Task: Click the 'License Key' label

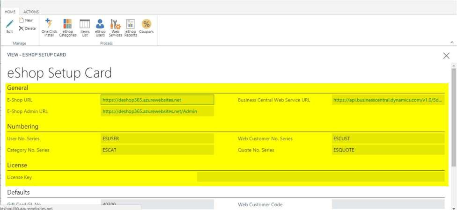Action: click(x=20, y=177)
